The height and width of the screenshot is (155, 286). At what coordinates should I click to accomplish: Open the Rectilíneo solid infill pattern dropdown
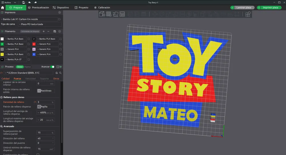point(45,91)
